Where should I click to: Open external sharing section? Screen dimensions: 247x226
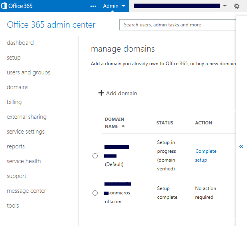click(x=27, y=117)
